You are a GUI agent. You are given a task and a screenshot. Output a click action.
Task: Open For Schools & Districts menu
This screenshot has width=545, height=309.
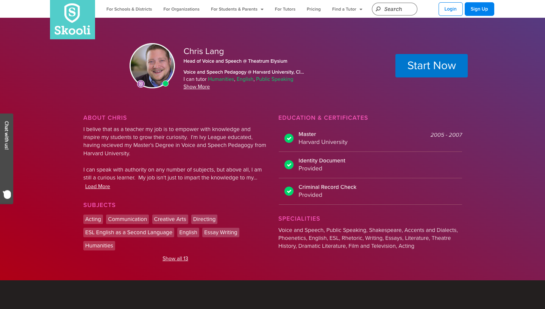point(129,9)
